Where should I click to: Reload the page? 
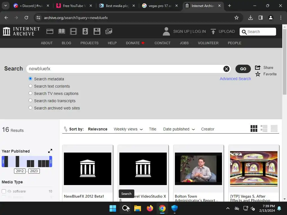[26, 18]
